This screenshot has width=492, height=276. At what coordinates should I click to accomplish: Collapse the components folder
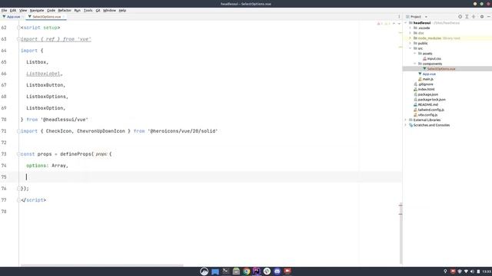[415, 64]
